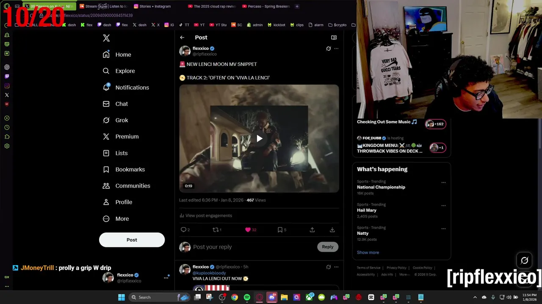Open Cookie Policy footer link
Viewport: 542px width, 304px height.
[422, 268]
